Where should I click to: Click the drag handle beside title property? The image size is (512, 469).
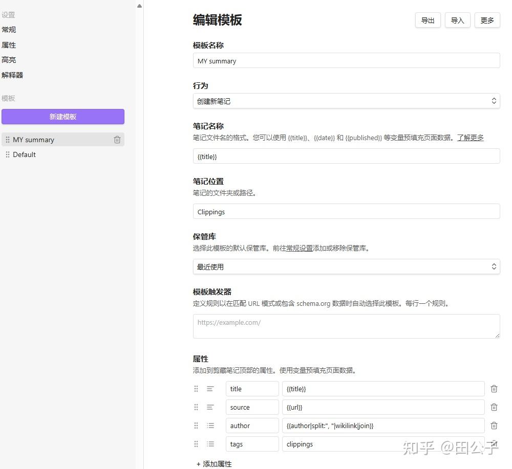point(196,389)
